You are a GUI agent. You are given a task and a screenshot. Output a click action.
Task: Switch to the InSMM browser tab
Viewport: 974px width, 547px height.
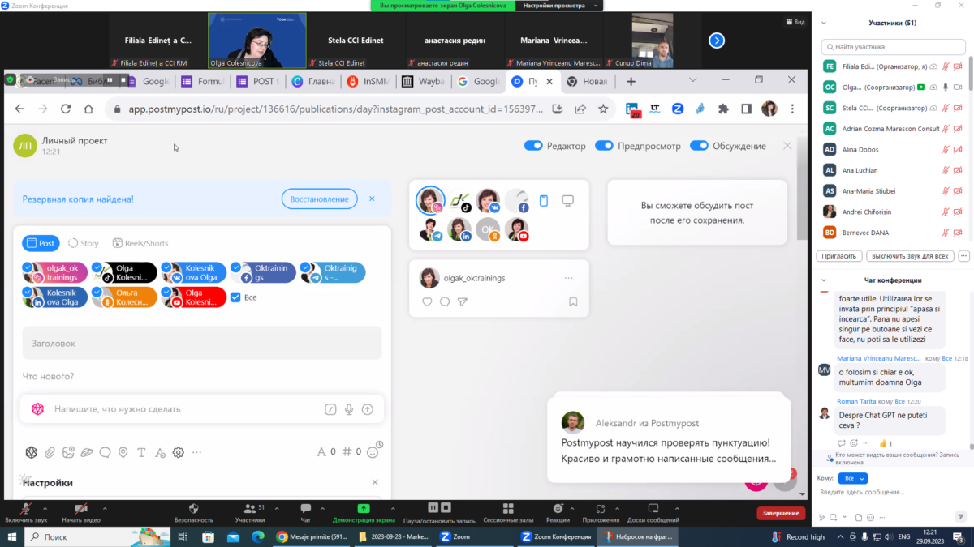[367, 81]
